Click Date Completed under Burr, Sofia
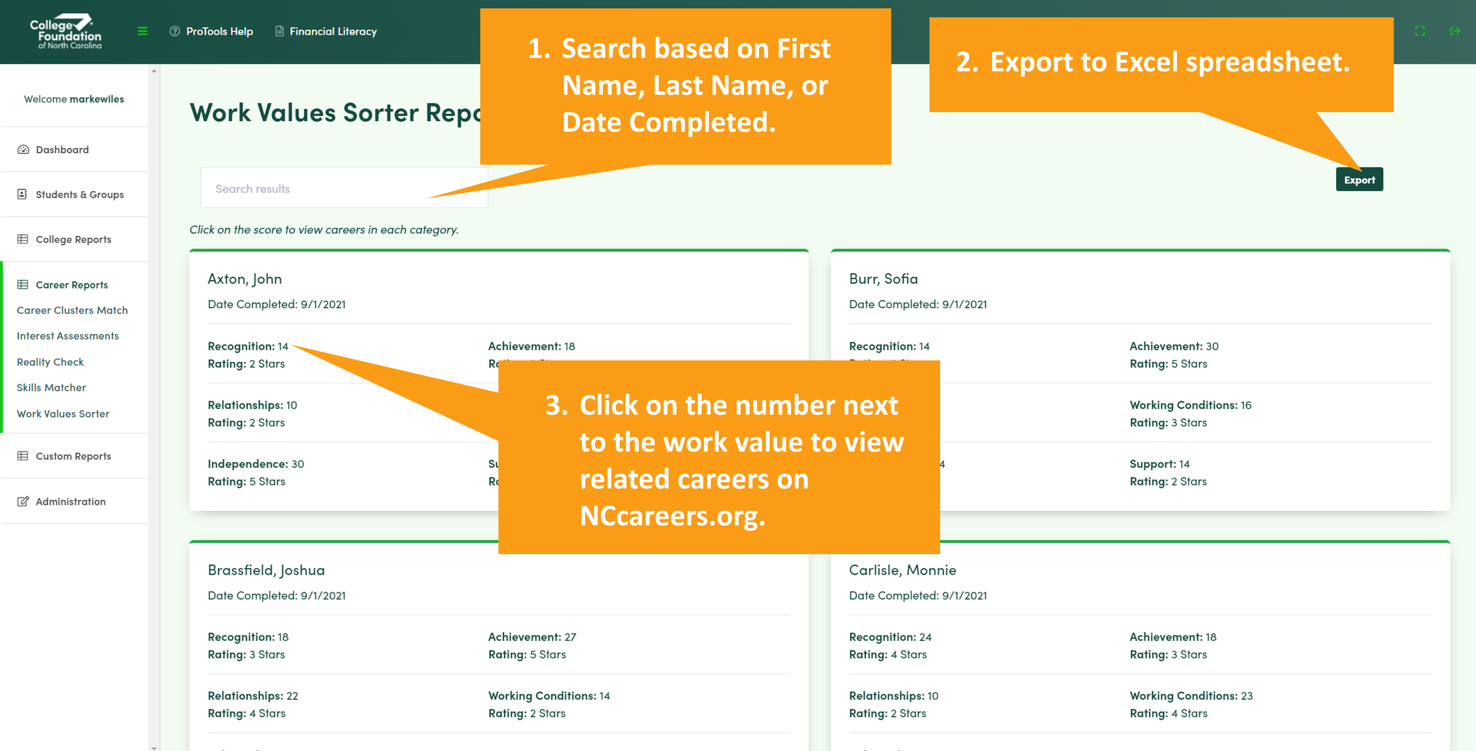Screen dimensions: 1476x751 tap(918, 304)
